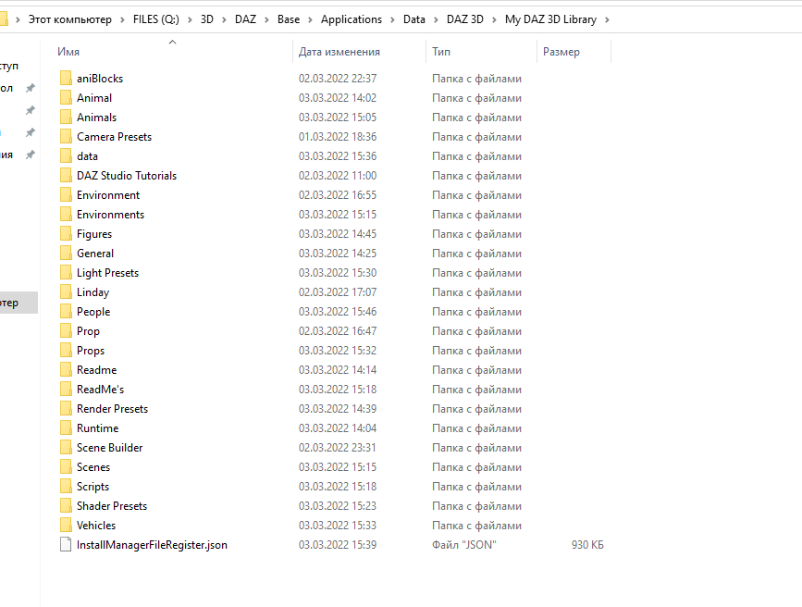802x607 pixels.
Task: Click the Props folder icon
Action: click(x=66, y=351)
